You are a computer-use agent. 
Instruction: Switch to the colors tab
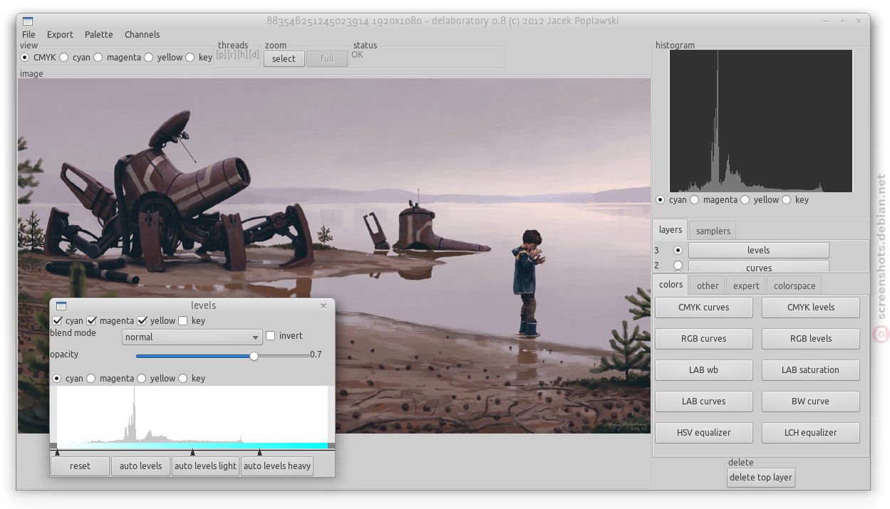coord(671,284)
